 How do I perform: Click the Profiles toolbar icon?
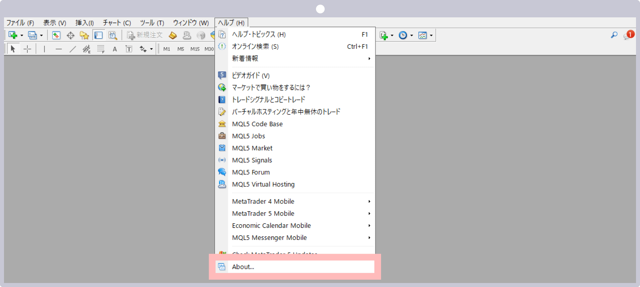pos(32,35)
